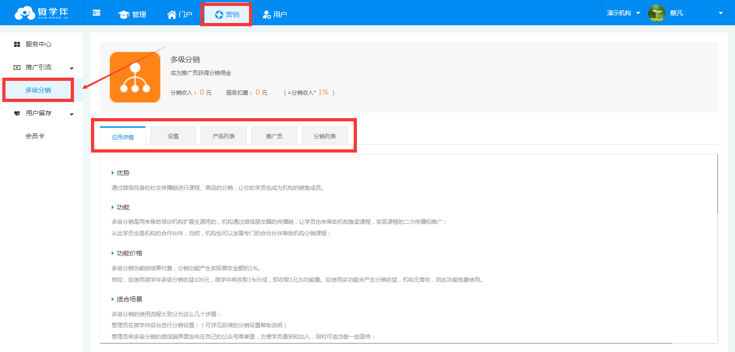Switch to the 产品列表 tab
Image resolution: width=735 pixels, height=352 pixels.
pyautogui.click(x=224, y=136)
